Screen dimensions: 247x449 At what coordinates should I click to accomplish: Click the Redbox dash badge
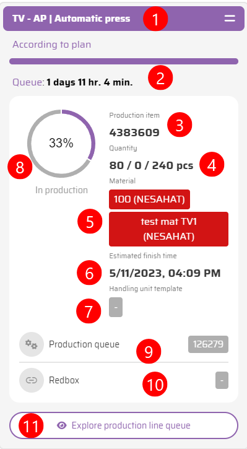tap(222, 380)
